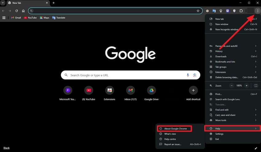Viewport: 261px width, 152px height.
Task: Go to the home page icon
Action: (x=23, y=11)
